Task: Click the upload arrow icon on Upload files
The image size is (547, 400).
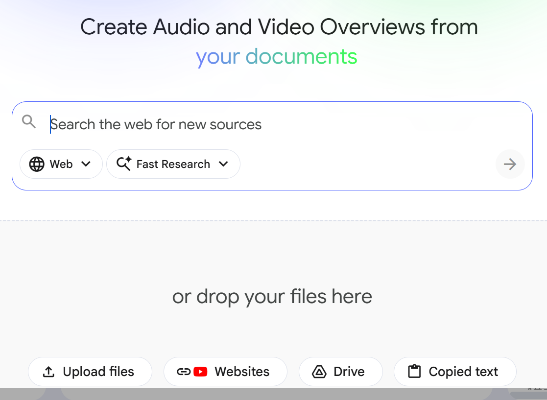Action: 49,372
